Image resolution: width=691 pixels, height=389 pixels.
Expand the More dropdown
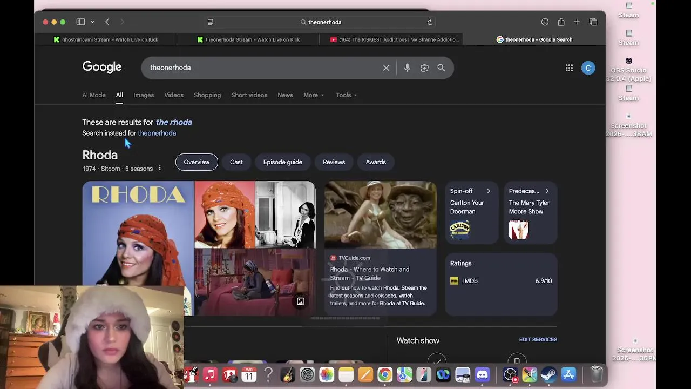[x=314, y=95]
